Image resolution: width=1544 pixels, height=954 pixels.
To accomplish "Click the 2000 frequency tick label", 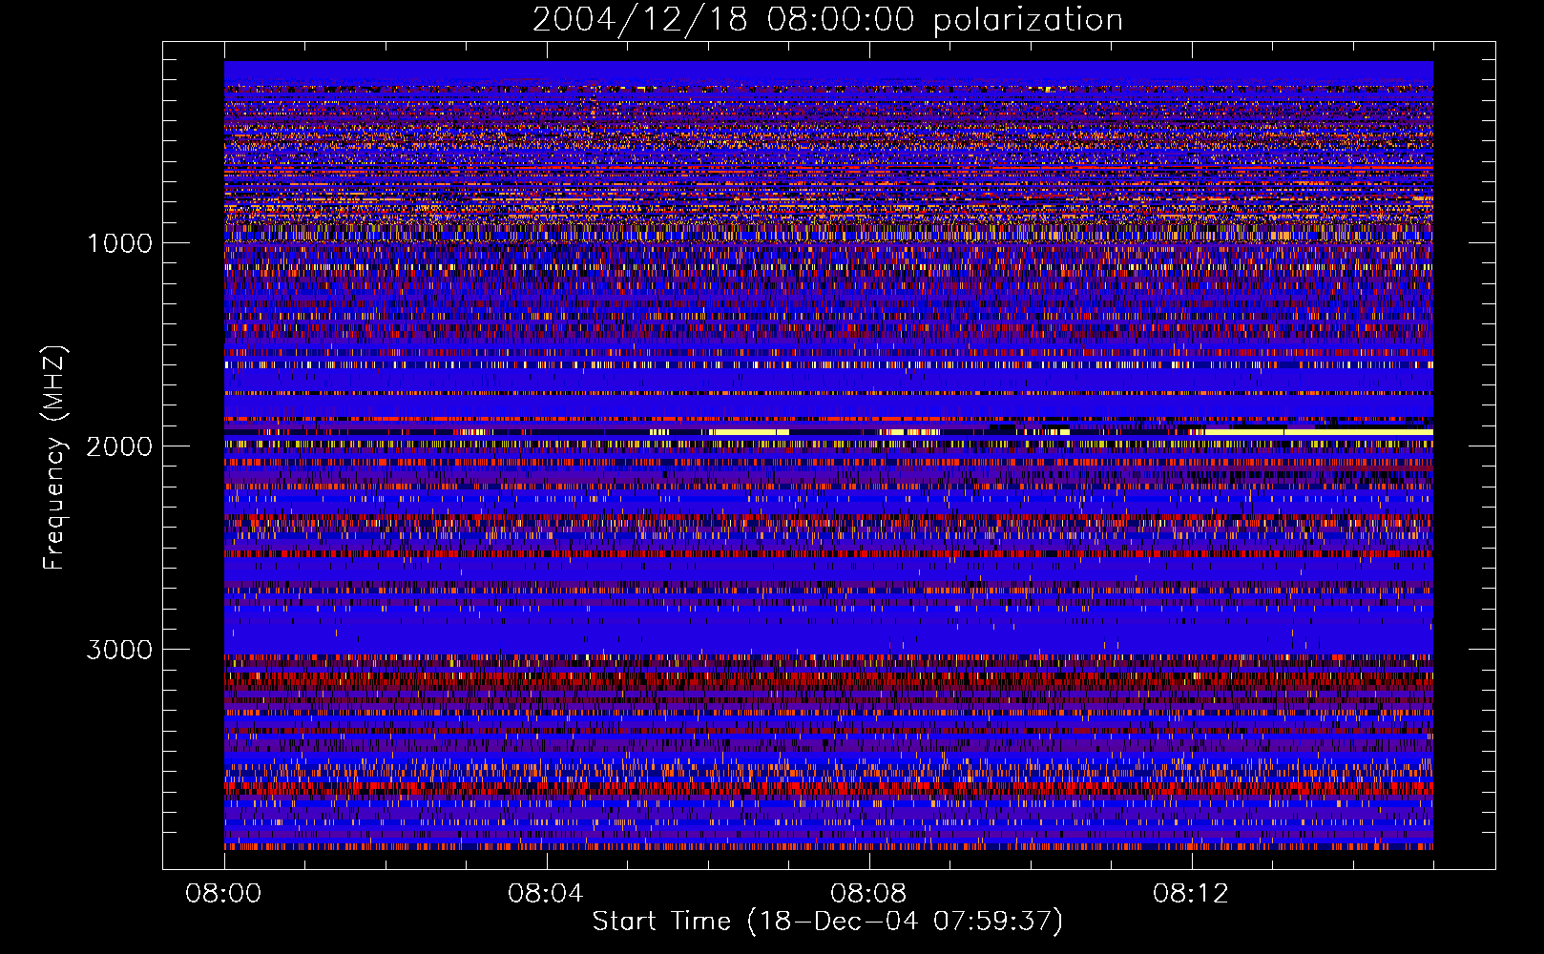I will point(119,446).
